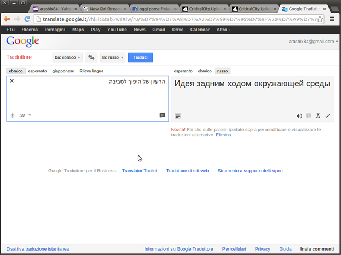Close the New Girl Stream tab

pyautogui.click(x=125, y=9)
